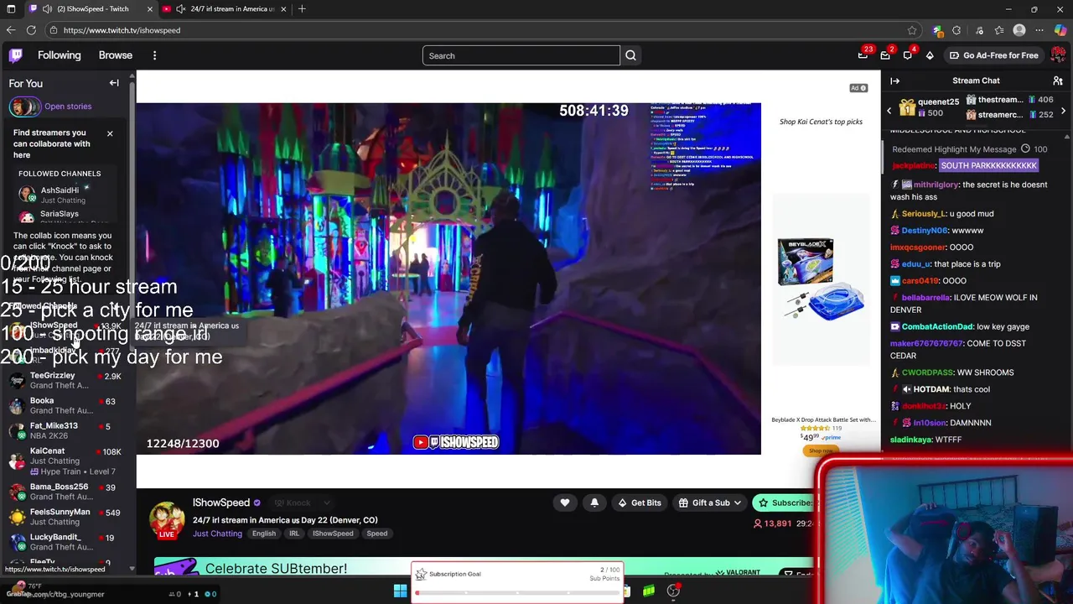Click the Beyblade X product ad image
Screen dimensions: 1073x604
(821, 279)
